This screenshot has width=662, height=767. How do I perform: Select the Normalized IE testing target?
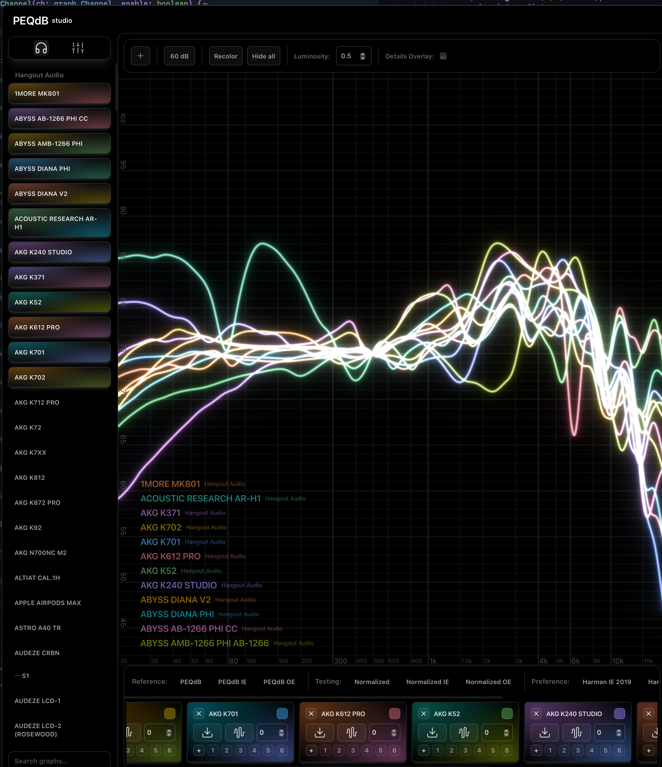(427, 682)
